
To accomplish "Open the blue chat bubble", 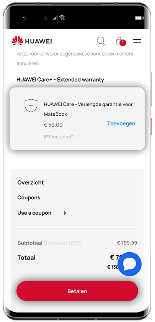I will (130, 264).
